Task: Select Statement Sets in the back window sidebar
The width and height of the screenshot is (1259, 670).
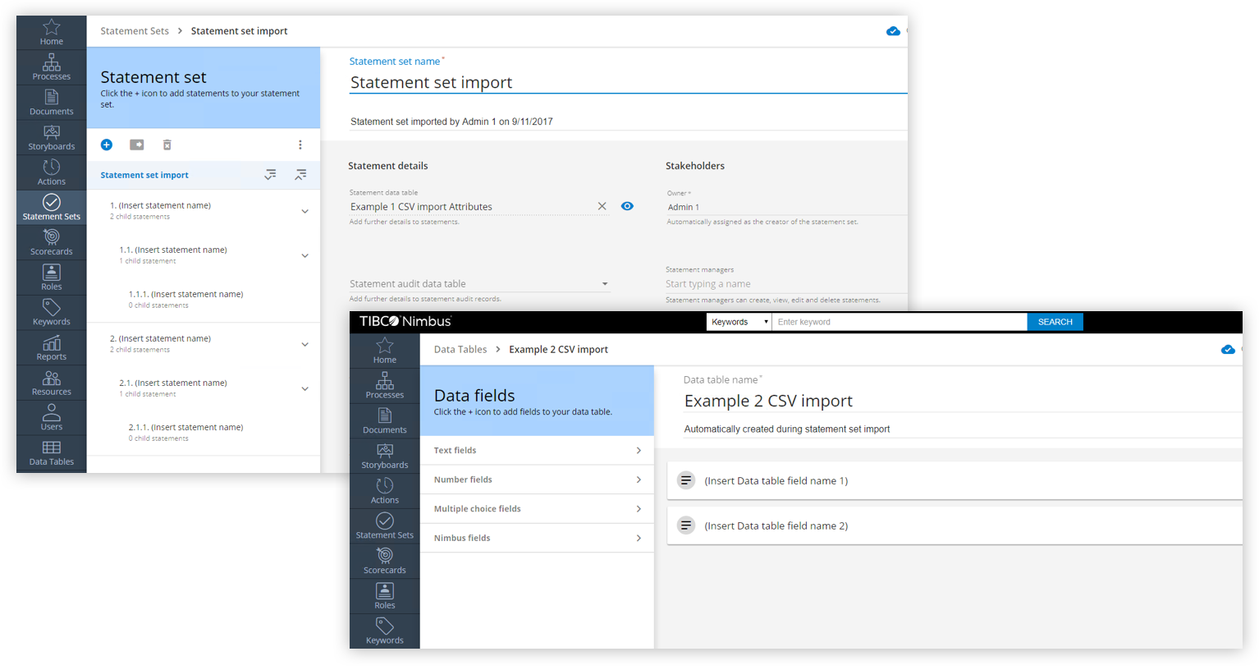Action: point(51,208)
